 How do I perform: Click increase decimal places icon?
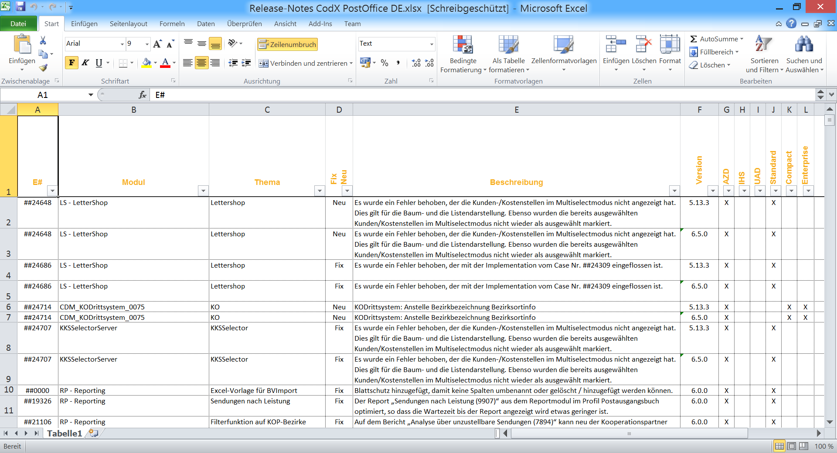[x=416, y=63]
